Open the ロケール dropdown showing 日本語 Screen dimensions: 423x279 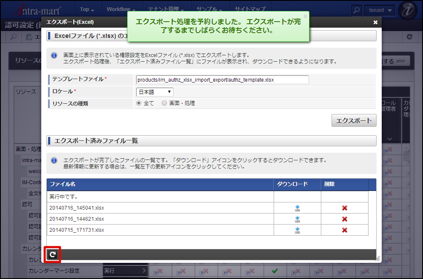154,91
